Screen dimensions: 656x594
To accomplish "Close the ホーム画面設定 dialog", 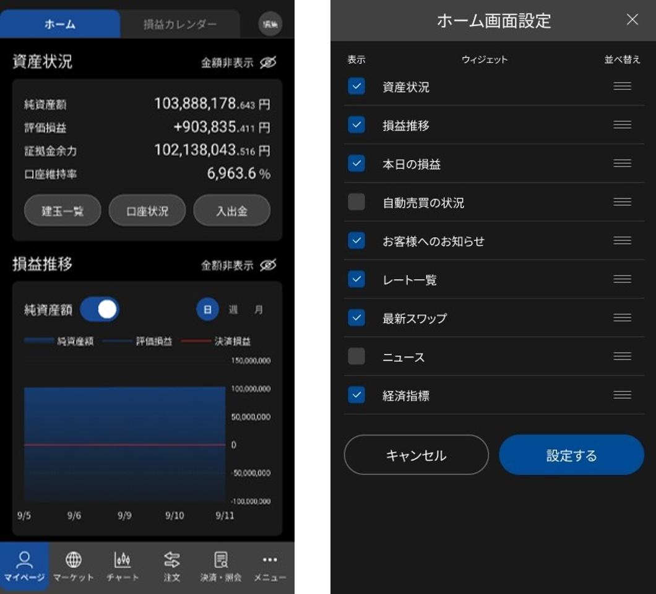I will 632,20.
